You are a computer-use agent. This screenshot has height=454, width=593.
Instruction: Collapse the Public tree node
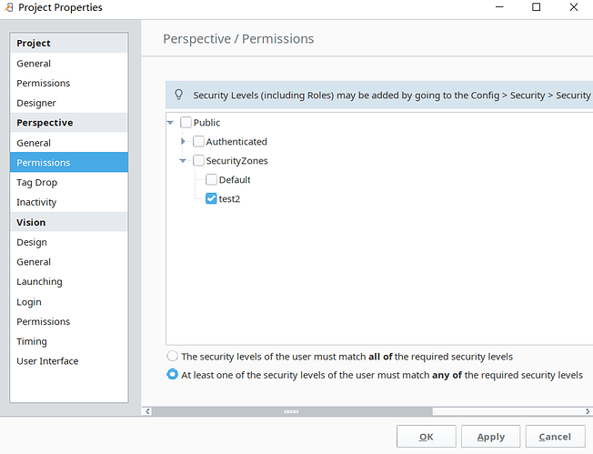coord(171,123)
